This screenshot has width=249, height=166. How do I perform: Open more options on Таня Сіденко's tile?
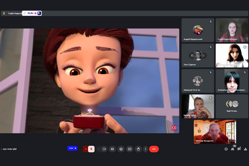pyautogui.click(x=204, y=56)
